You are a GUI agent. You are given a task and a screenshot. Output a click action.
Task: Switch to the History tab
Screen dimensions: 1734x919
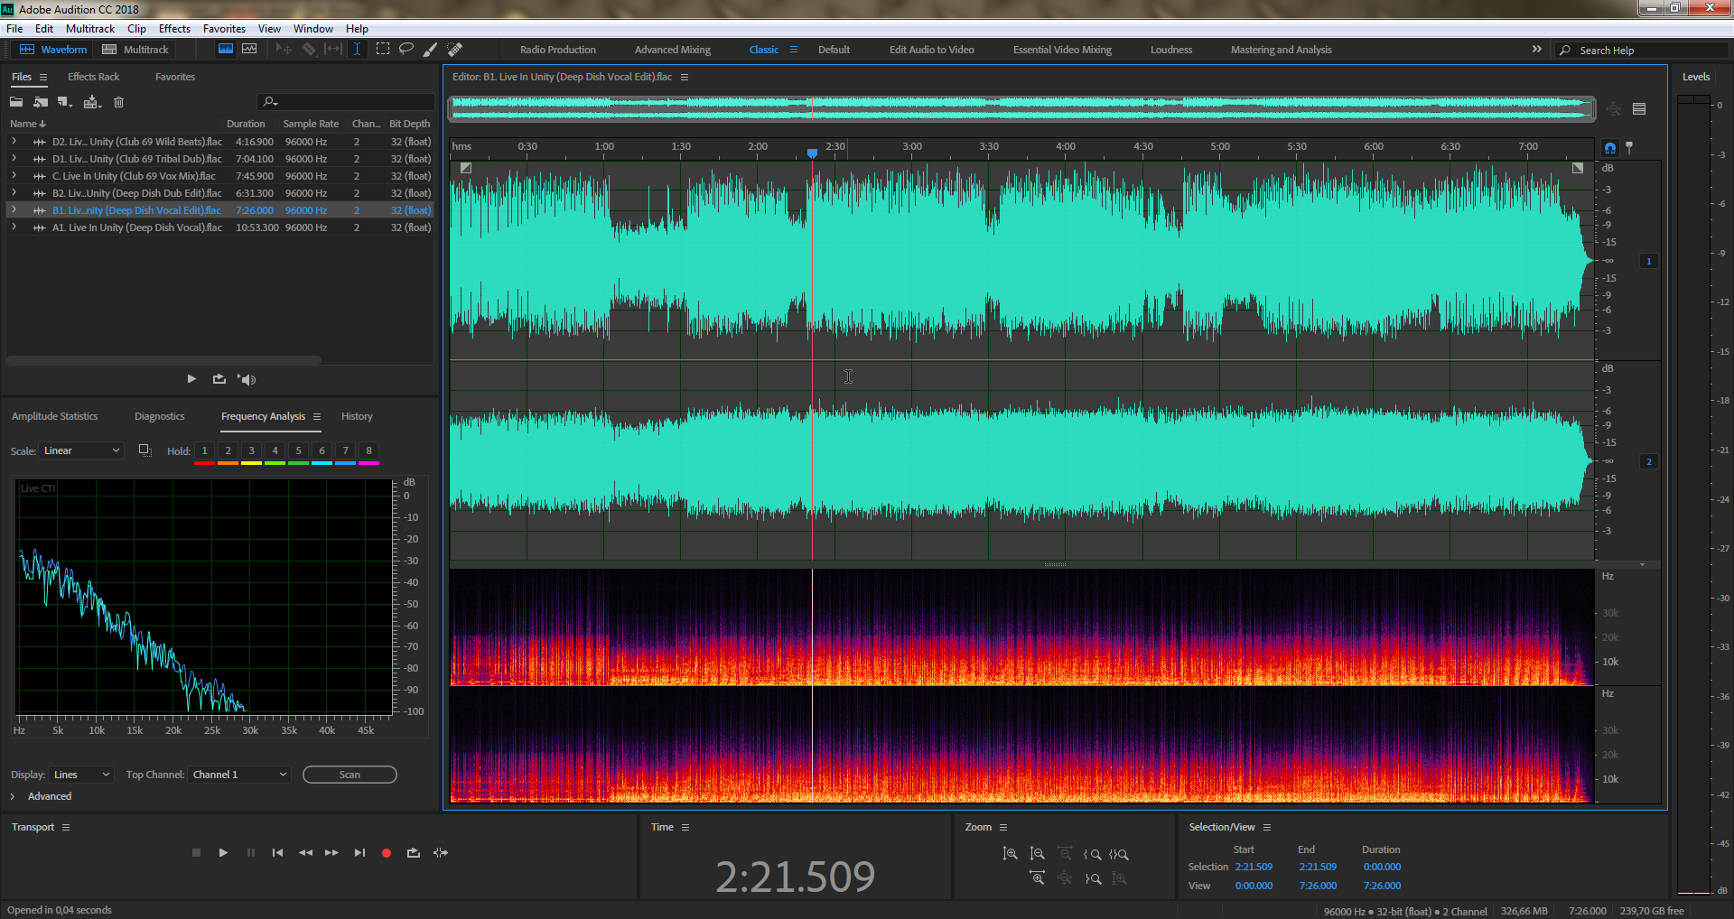tap(357, 416)
